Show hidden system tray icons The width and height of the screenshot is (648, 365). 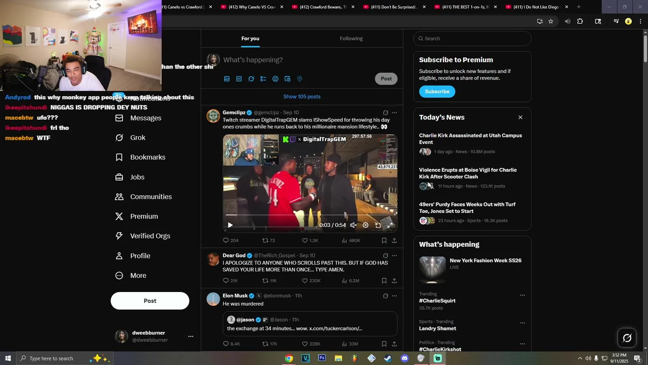[580, 358]
